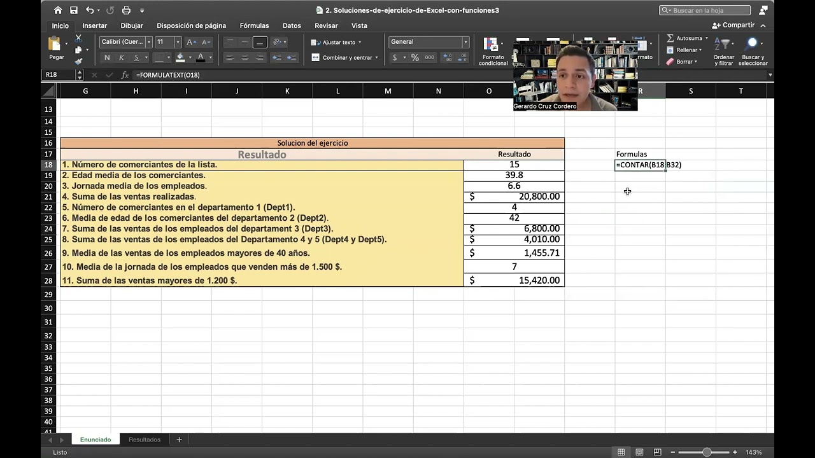Decrease cell indent
Screen dimensions: 815x458
[x=277, y=57]
